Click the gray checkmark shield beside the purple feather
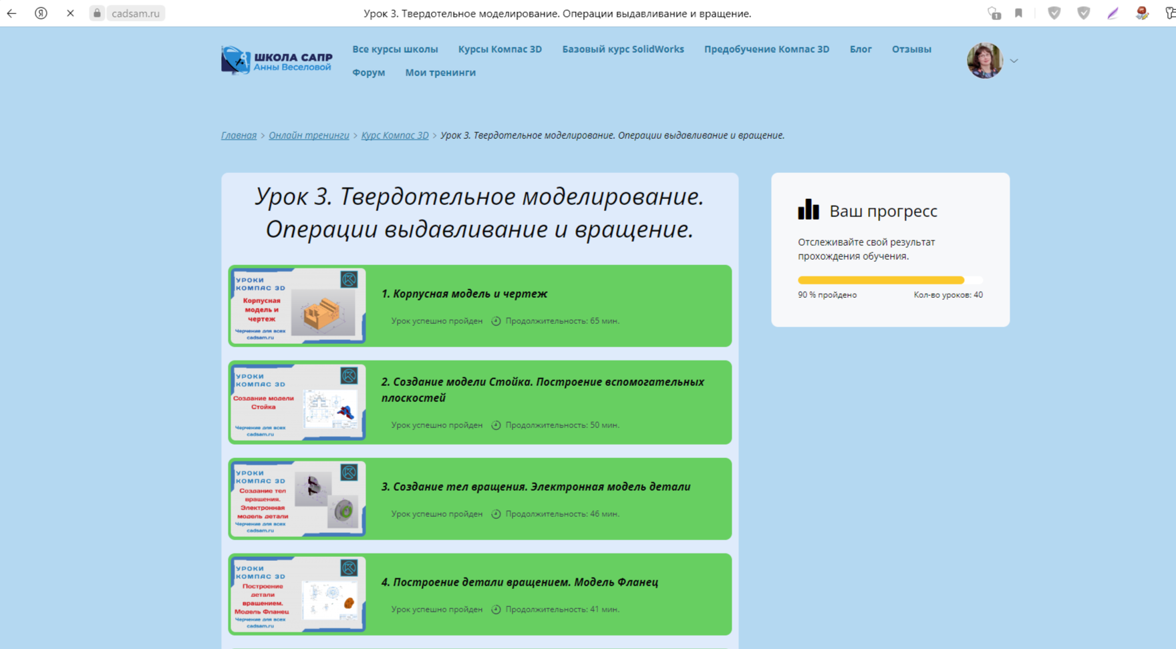 coord(1084,13)
